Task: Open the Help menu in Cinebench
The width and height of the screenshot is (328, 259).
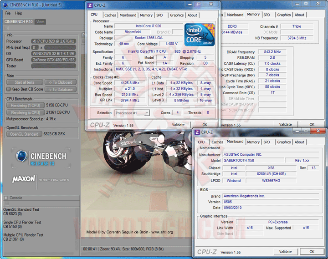Action: (x=19, y=13)
